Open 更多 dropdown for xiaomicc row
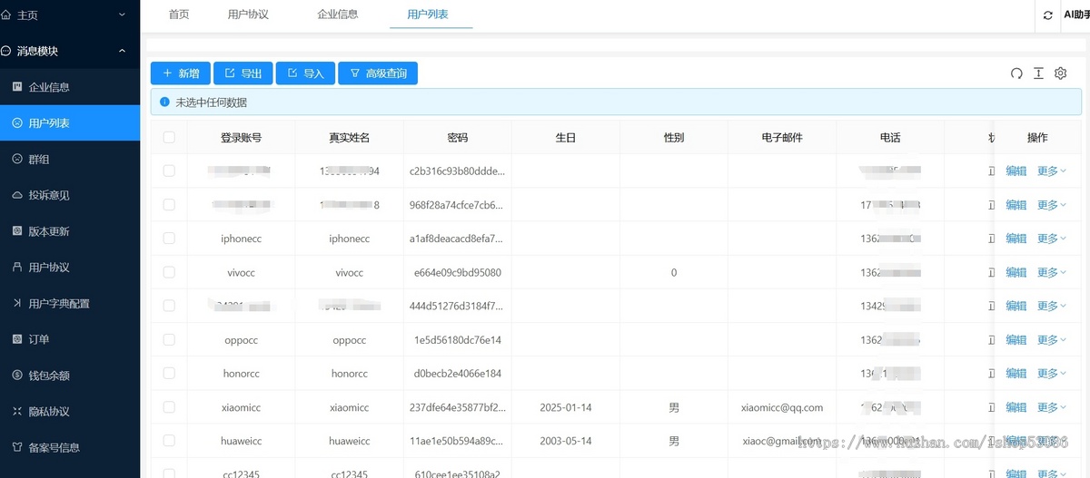Image resolution: width=1090 pixels, height=478 pixels. [1052, 407]
